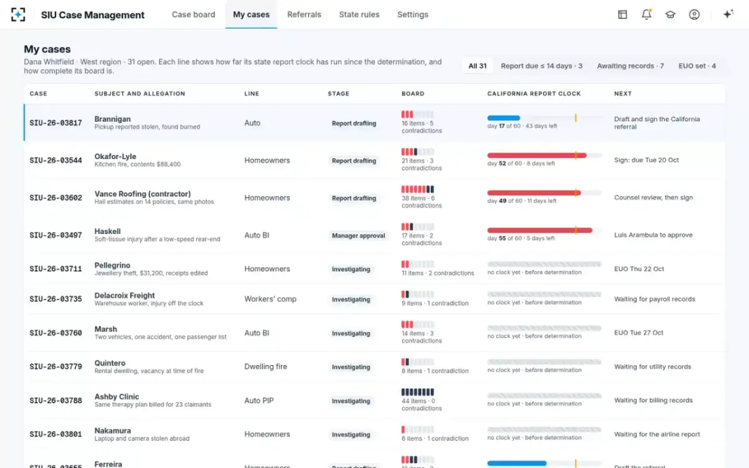
Task: Open the notifications bell
Action: pyautogui.click(x=646, y=14)
